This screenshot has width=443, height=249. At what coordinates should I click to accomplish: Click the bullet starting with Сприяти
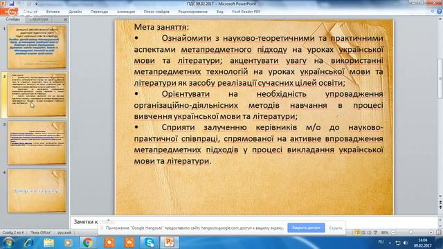click(x=258, y=145)
